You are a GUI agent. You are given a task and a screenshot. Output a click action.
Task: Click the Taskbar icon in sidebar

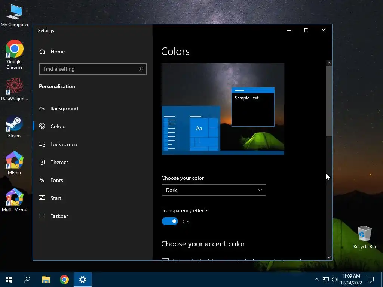pos(42,216)
